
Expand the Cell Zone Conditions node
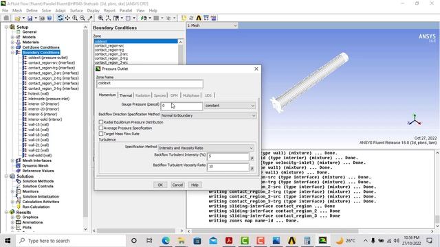[12, 47]
